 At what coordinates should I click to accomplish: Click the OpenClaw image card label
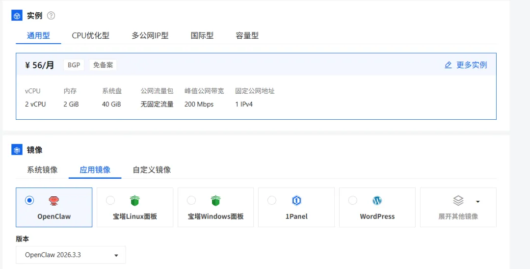tap(54, 216)
